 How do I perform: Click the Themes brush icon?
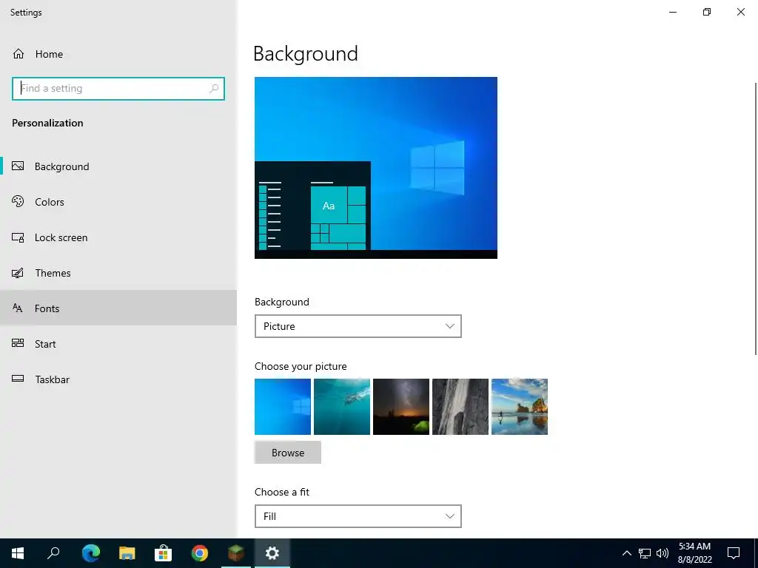click(18, 273)
